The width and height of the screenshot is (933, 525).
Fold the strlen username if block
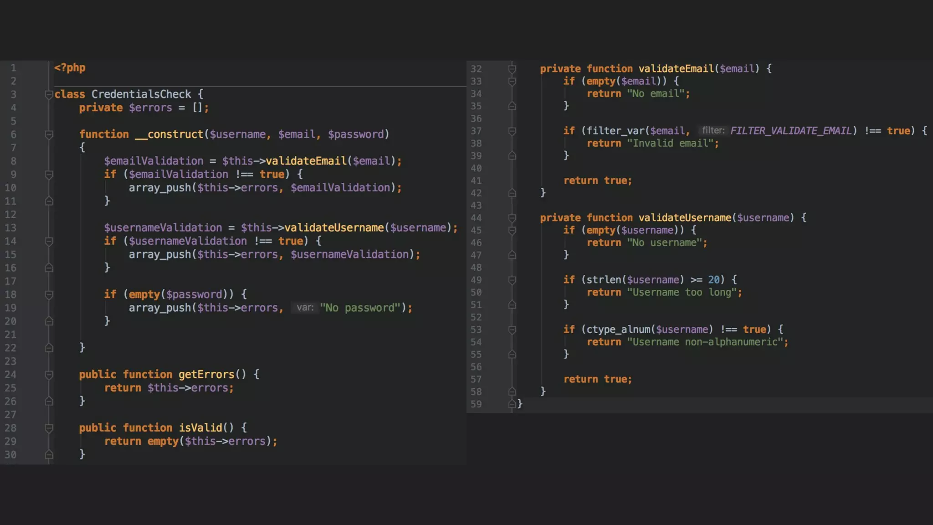point(512,280)
